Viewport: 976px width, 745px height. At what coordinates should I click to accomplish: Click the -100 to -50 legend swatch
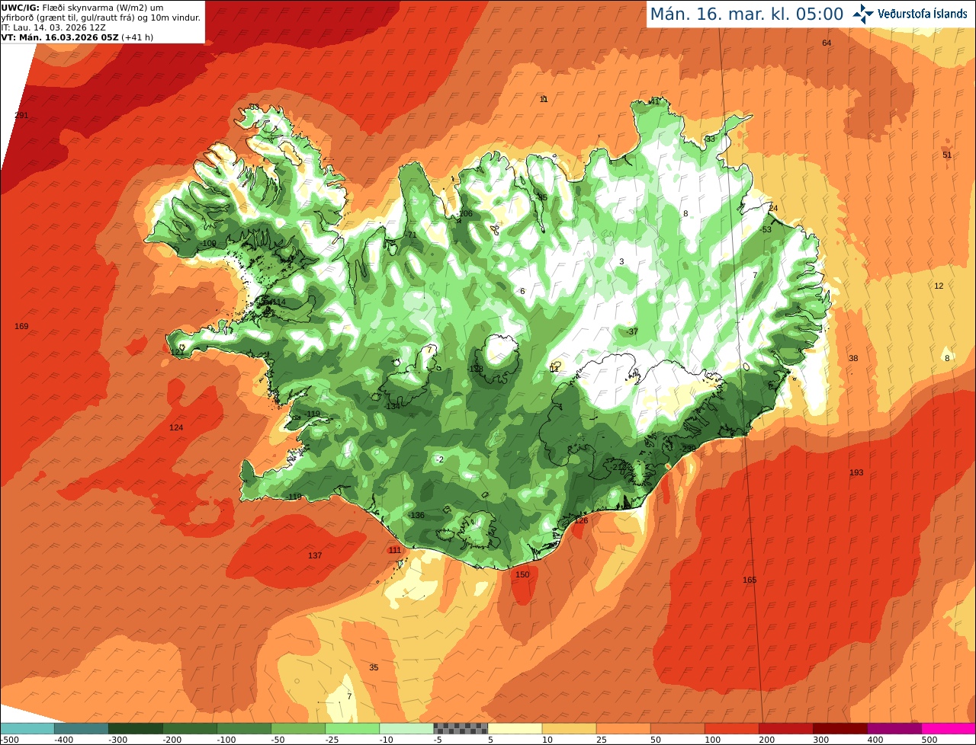[243, 728]
